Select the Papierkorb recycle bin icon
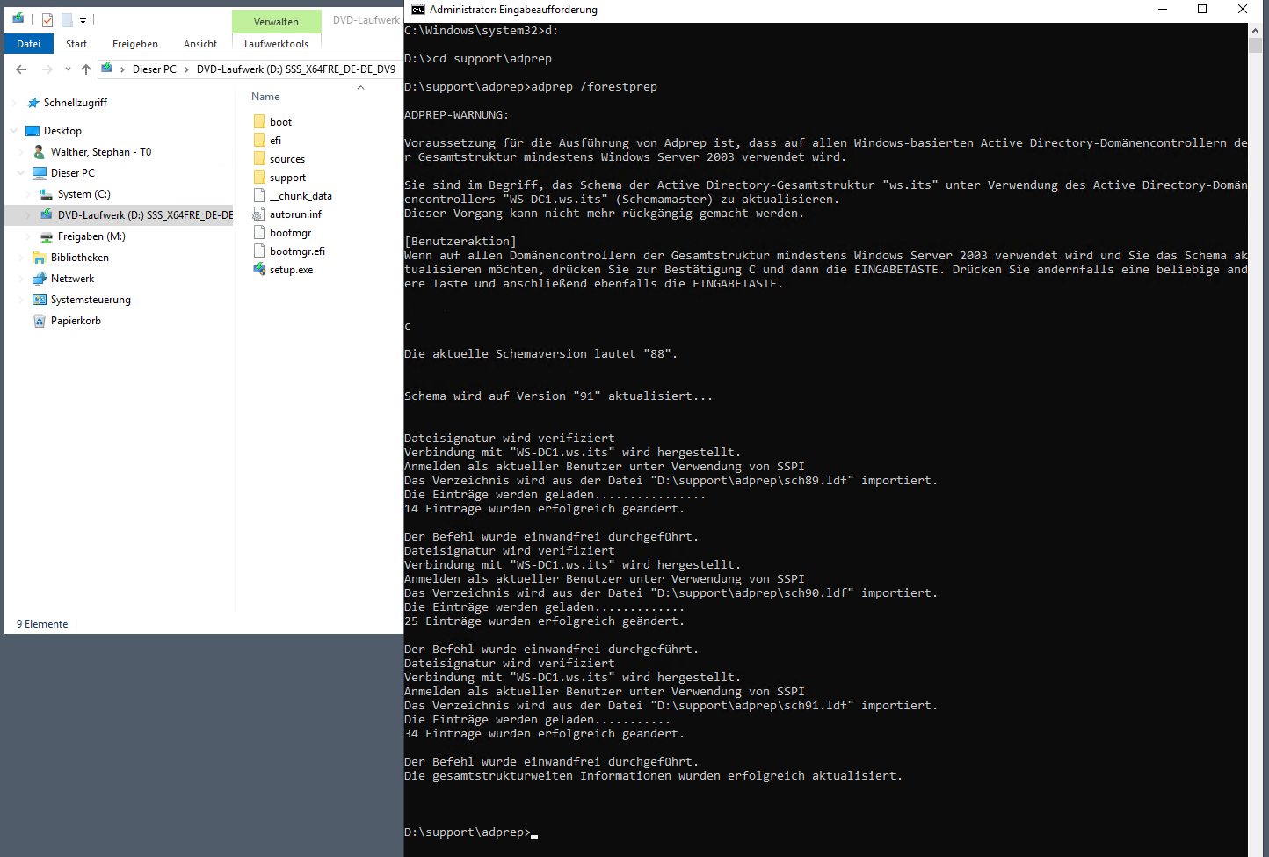Image resolution: width=1269 pixels, height=857 pixels. coord(40,321)
